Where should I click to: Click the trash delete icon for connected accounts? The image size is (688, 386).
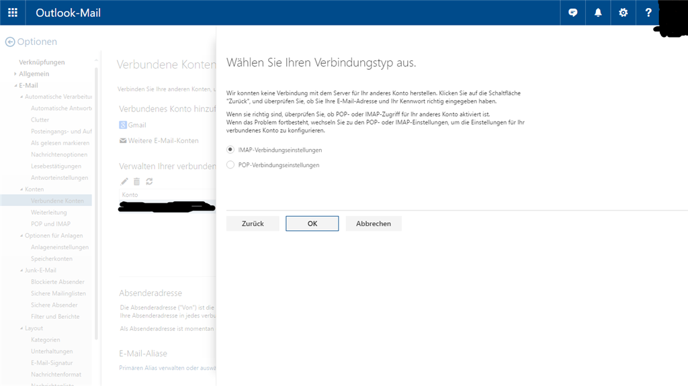(136, 181)
